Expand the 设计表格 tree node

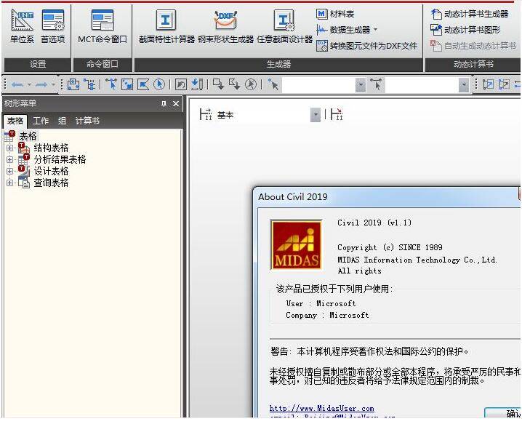[x=9, y=171]
